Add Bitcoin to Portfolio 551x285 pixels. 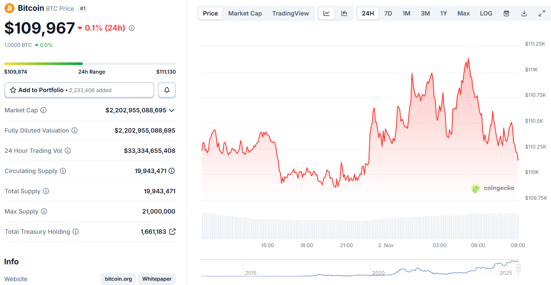79,90
